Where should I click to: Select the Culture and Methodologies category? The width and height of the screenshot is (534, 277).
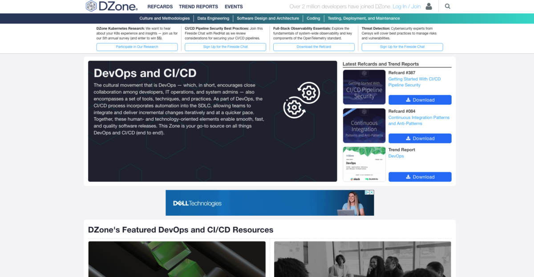click(165, 18)
